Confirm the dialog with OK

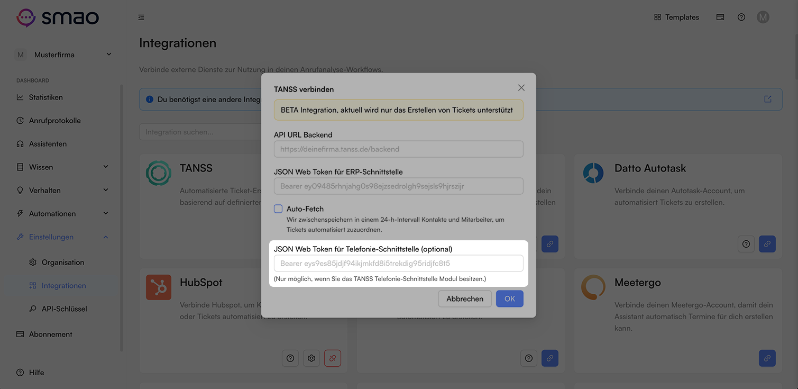point(510,299)
